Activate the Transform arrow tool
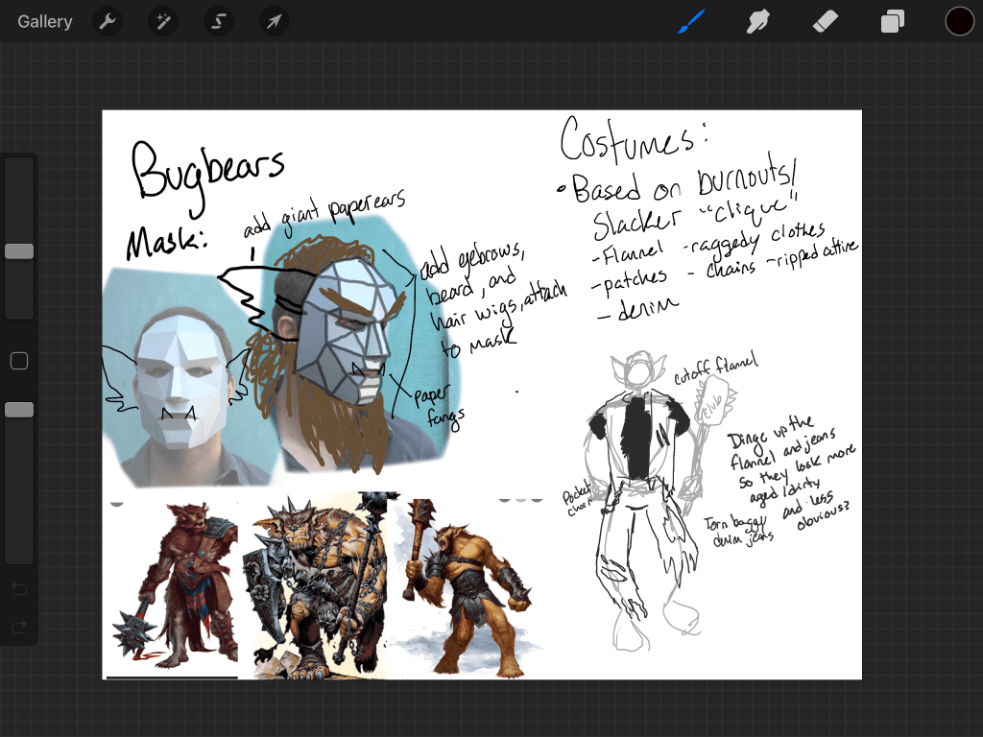 coord(275,21)
